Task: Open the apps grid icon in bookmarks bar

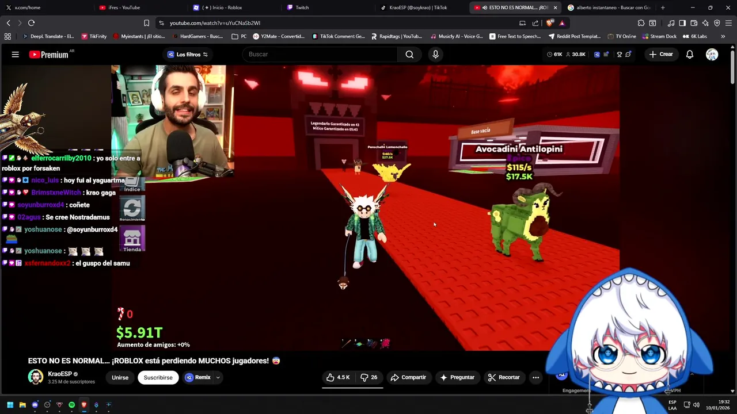Action: [x=7, y=36]
